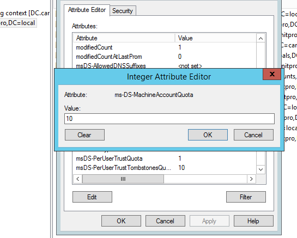Click the attribute list scroll down arrow
Screen dimensions: 297x238
point(260,169)
